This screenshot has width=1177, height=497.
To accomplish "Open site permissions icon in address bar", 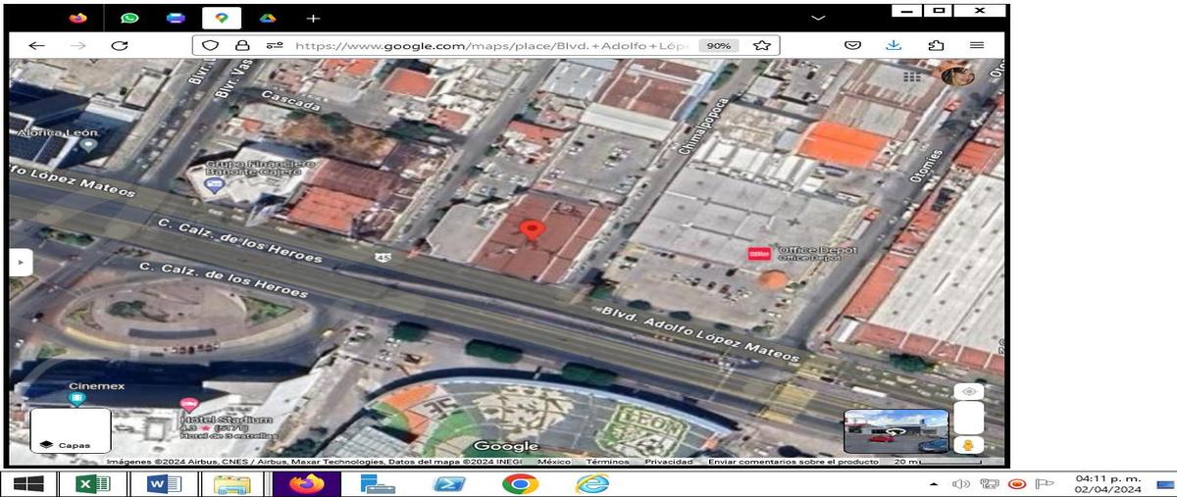I will coord(275,45).
